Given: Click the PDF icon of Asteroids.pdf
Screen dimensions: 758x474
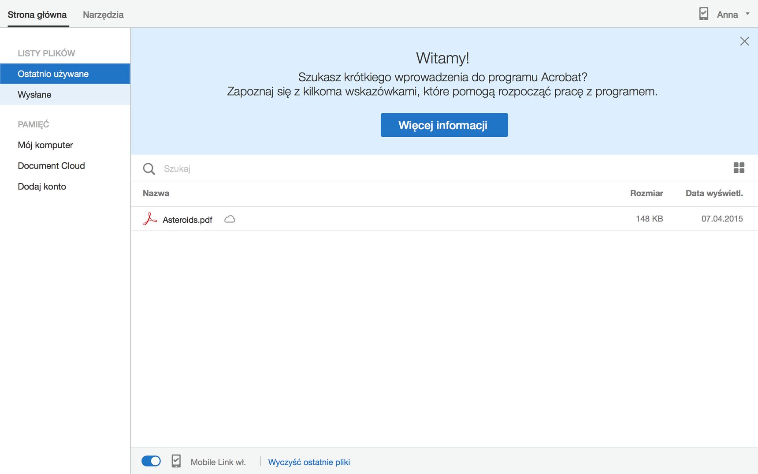Looking at the screenshot, I should (x=150, y=219).
